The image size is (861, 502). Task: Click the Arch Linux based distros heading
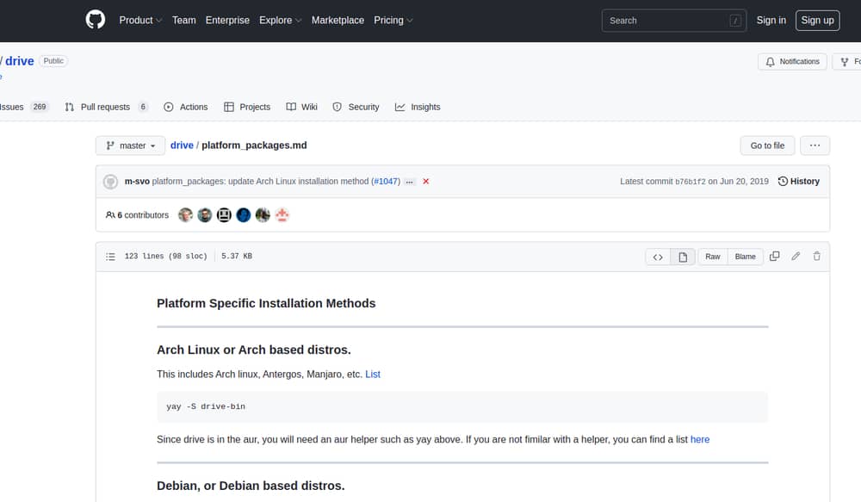[x=254, y=350]
